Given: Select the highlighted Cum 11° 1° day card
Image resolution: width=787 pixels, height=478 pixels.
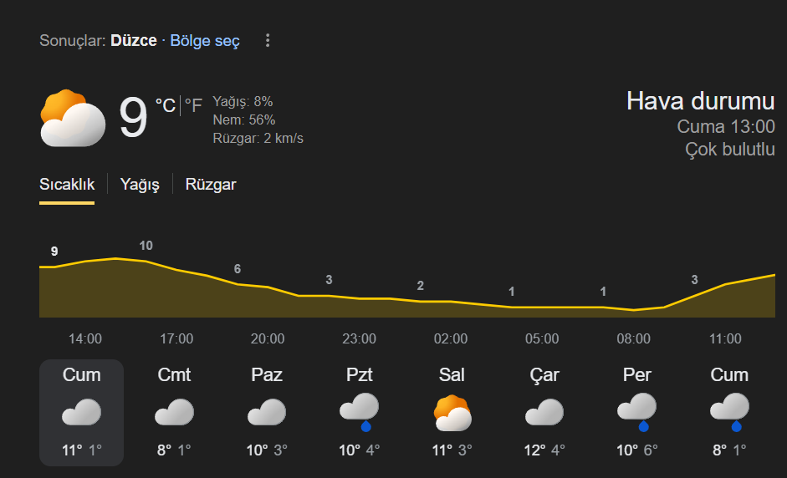Looking at the screenshot, I should tap(81, 412).
